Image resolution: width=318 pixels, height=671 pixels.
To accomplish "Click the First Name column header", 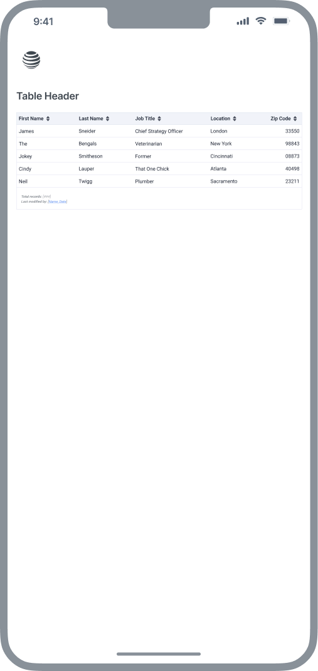I will (31, 119).
